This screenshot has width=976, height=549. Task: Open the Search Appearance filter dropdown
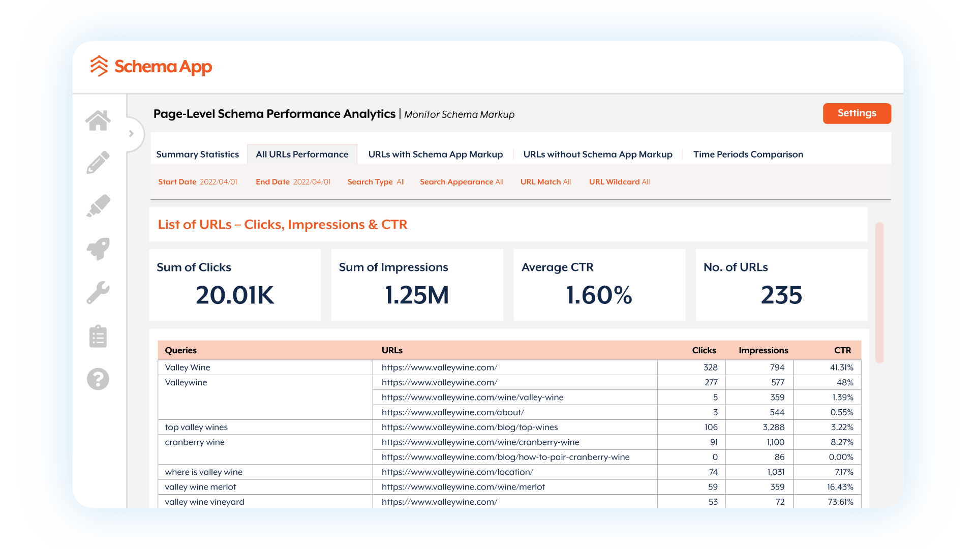click(461, 181)
